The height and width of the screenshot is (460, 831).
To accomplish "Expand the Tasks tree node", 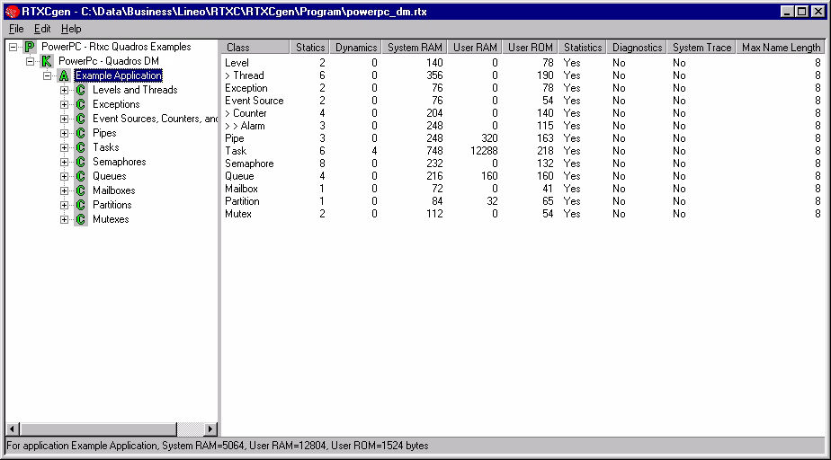I will pos(64,147).
